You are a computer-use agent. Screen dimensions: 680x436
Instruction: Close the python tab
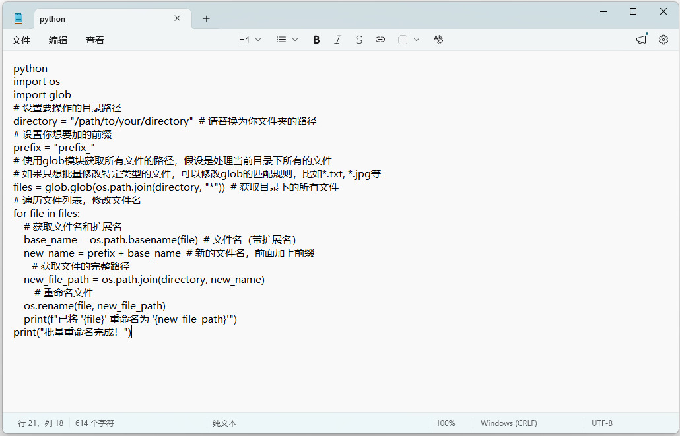pos(177,18)
